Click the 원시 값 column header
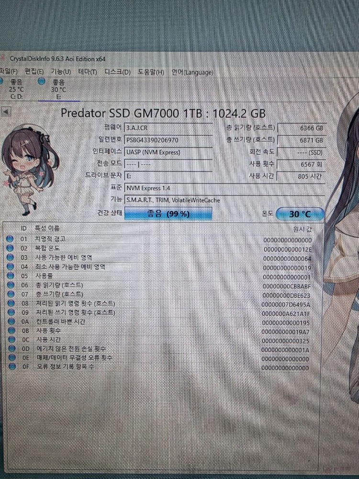This screenshot has width=359, height=479. click(x=302, y=229)
